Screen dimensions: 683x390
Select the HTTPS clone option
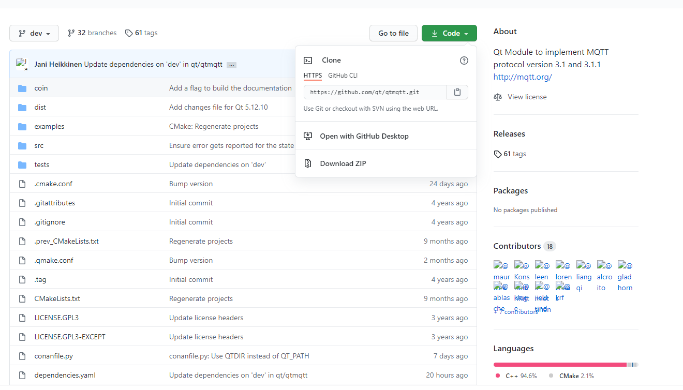pyautogui.click(x=313, y=75)
